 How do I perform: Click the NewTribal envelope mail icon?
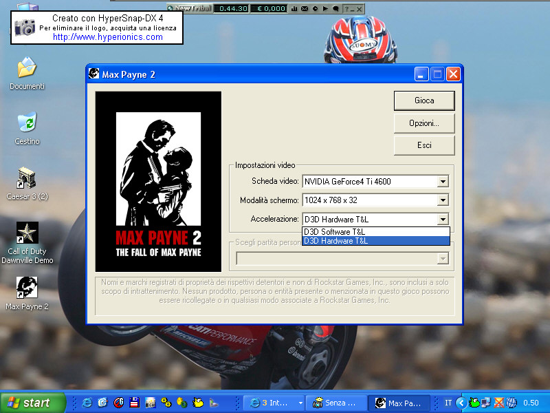click(305, 8)
